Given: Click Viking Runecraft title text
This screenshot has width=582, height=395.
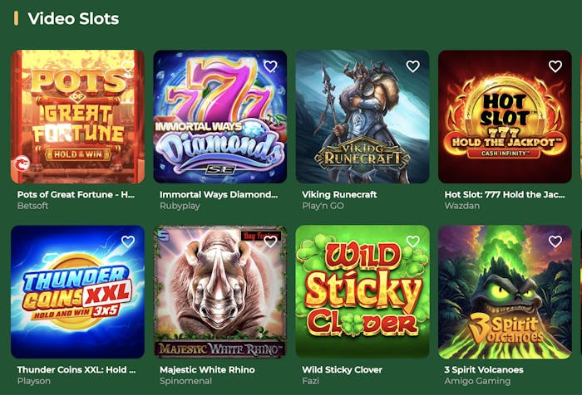Looking at the screenshot, I should (x=339, y=194).
